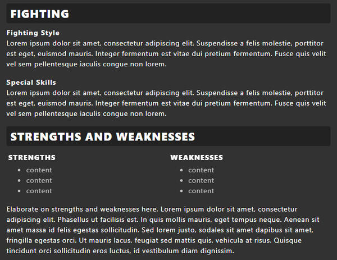The height and width of the screenshot is (260, 337).
Task: Click second content item under Strengths
Action: 39,180
